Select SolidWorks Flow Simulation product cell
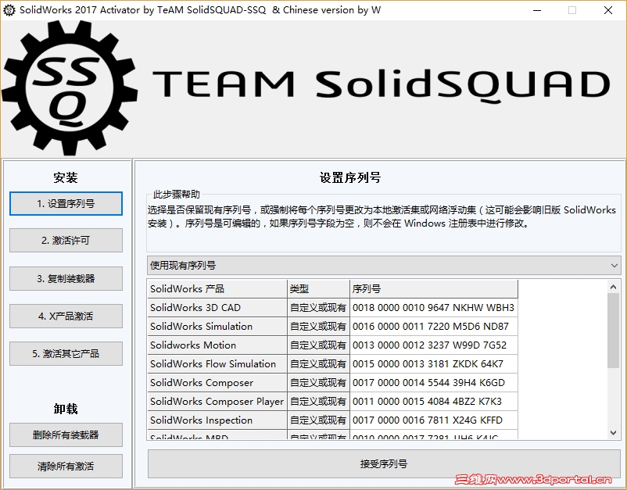This screenshot has width=627, height=490. coord(217,364)
